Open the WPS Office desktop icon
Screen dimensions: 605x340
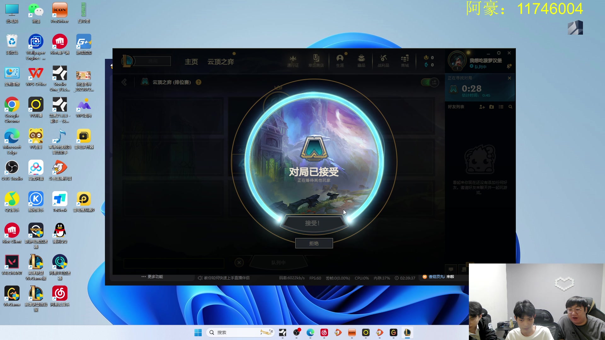tap(36, 76)
